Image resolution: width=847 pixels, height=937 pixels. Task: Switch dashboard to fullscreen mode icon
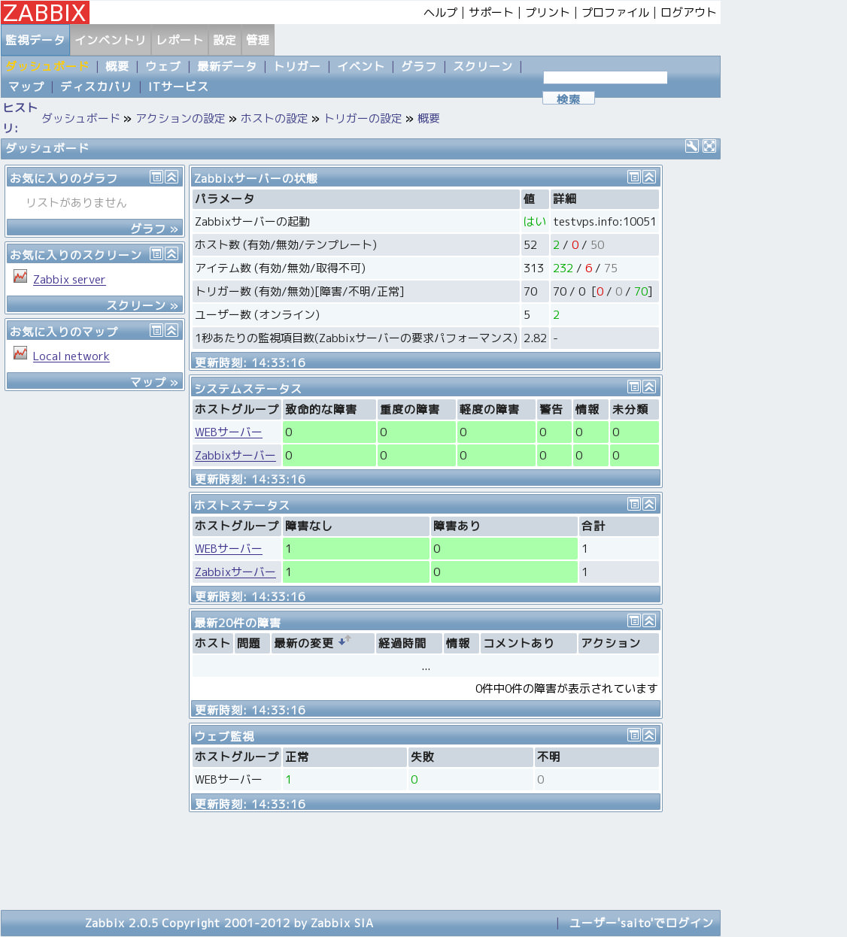point(709,147)
